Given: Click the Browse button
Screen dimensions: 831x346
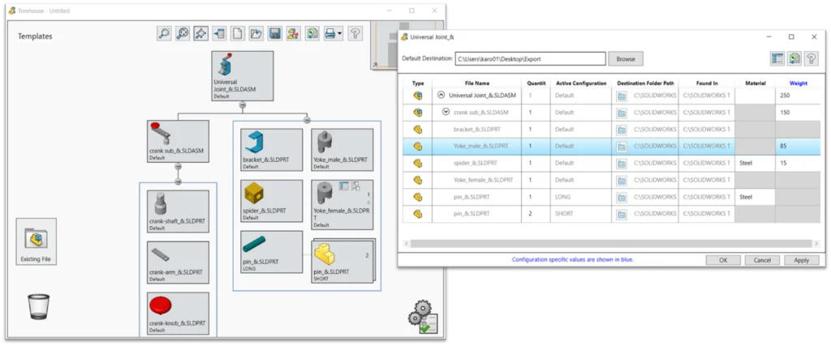Looking at the screenshot, I should (626, 58).
